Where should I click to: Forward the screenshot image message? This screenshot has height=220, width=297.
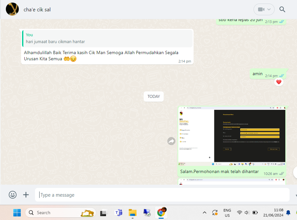point(171,141)
